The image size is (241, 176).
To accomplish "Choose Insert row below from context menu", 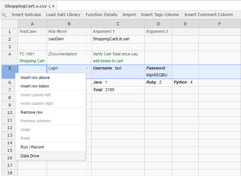I will coord(35,86).
